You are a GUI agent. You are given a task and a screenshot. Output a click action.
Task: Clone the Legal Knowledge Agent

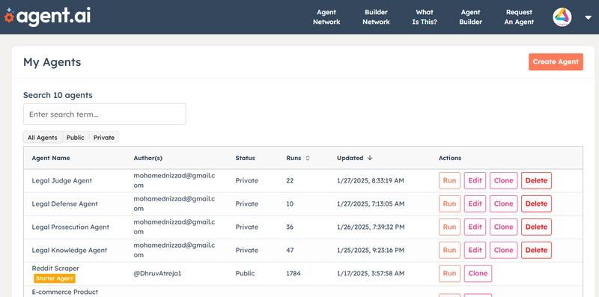click(503, 250)
